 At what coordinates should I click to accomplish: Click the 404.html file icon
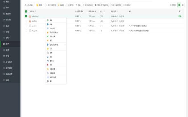(x=30, y=21)
